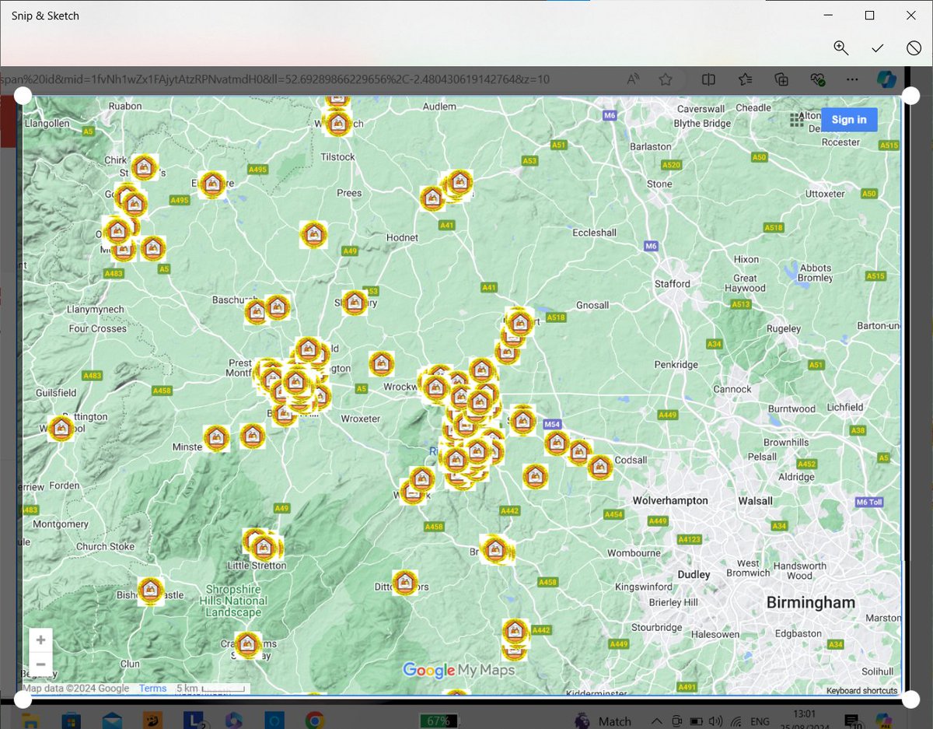Open the browser Settings and more menu

tap(852, 79)
